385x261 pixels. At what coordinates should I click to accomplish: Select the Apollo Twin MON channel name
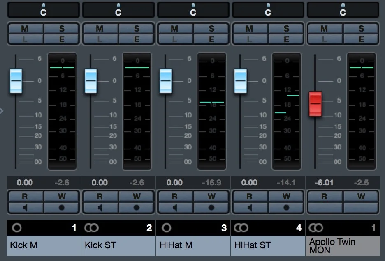343,245
